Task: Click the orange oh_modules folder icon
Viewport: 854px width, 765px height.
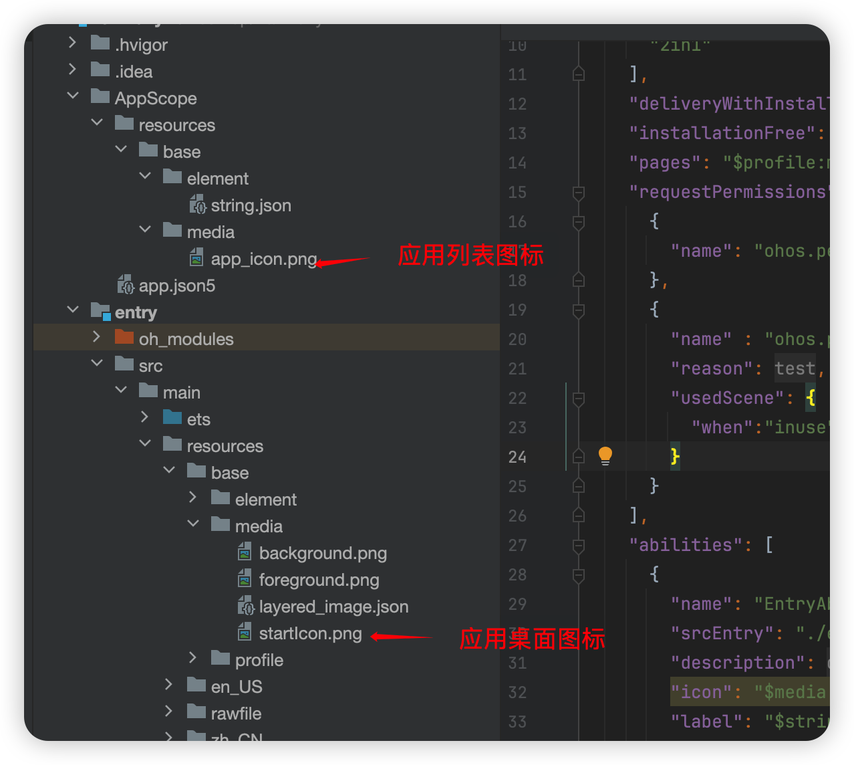Action: coord(124,337)
